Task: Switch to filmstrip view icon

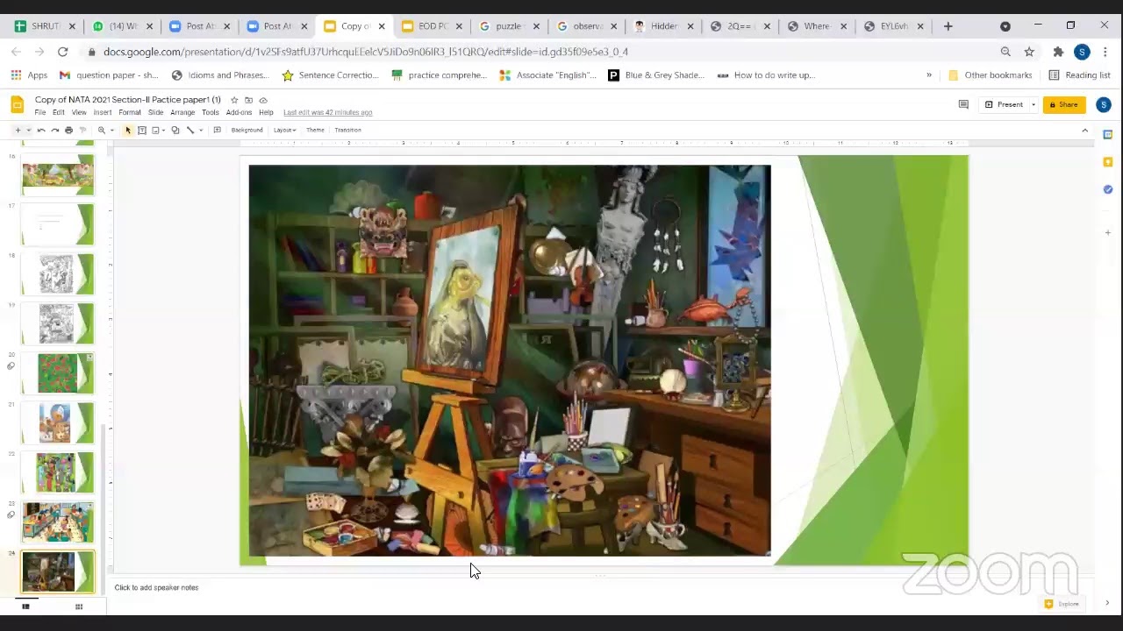Action: click(x=25, y=606)
